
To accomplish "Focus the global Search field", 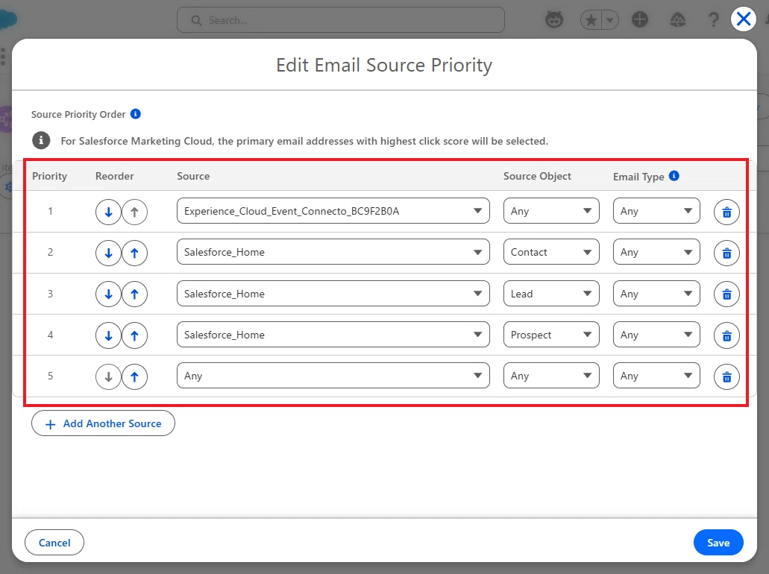I will point(341,20).
